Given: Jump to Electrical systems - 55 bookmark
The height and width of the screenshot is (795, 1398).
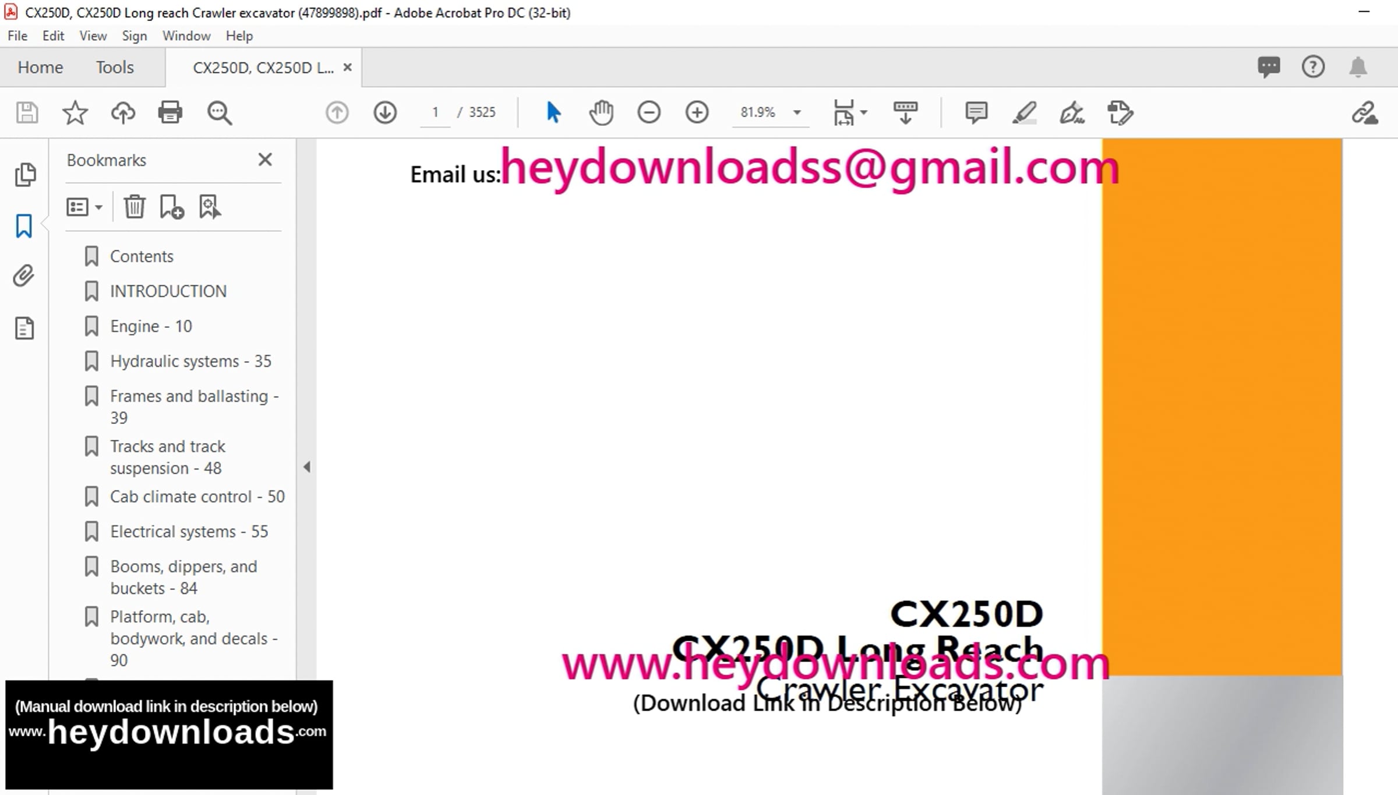Looking at the screenshot, I should point(189,532).
